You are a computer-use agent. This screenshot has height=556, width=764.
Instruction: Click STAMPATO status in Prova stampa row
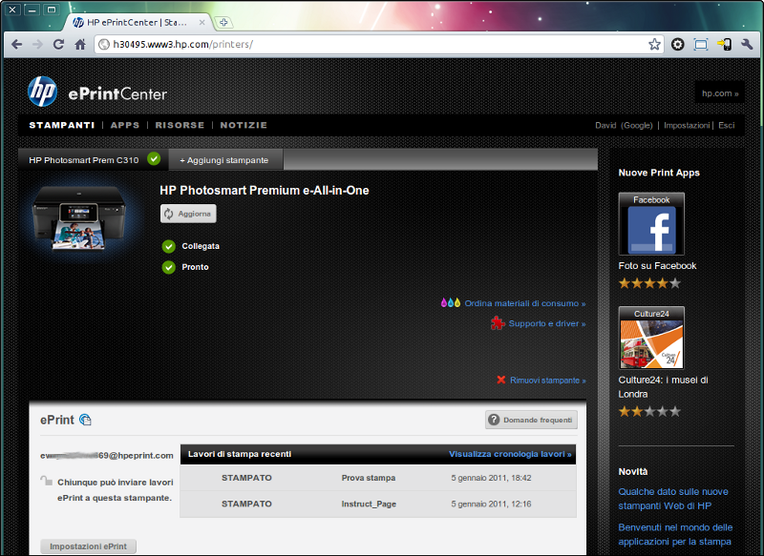coord(246,478)
